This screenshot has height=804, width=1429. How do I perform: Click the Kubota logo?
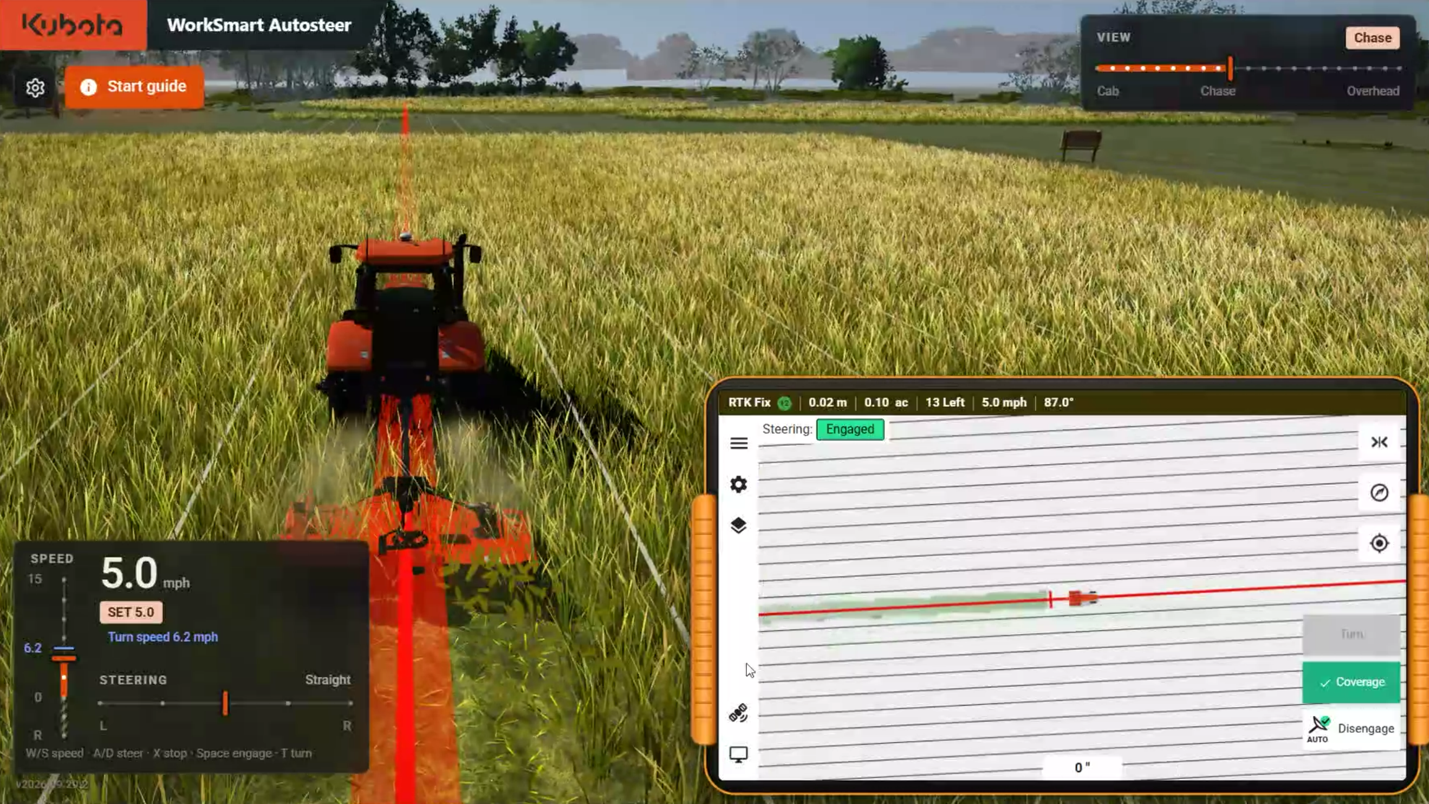tap(72, 25)
